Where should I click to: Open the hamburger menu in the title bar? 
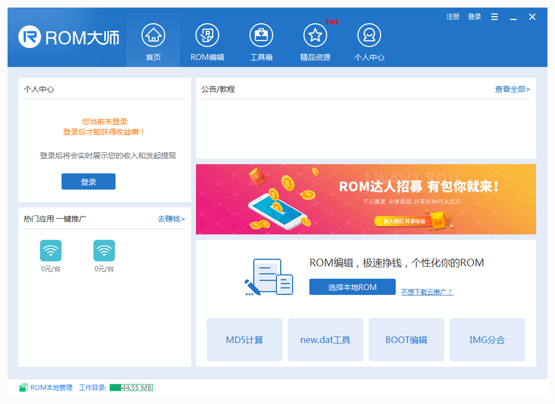click(494, 17)
